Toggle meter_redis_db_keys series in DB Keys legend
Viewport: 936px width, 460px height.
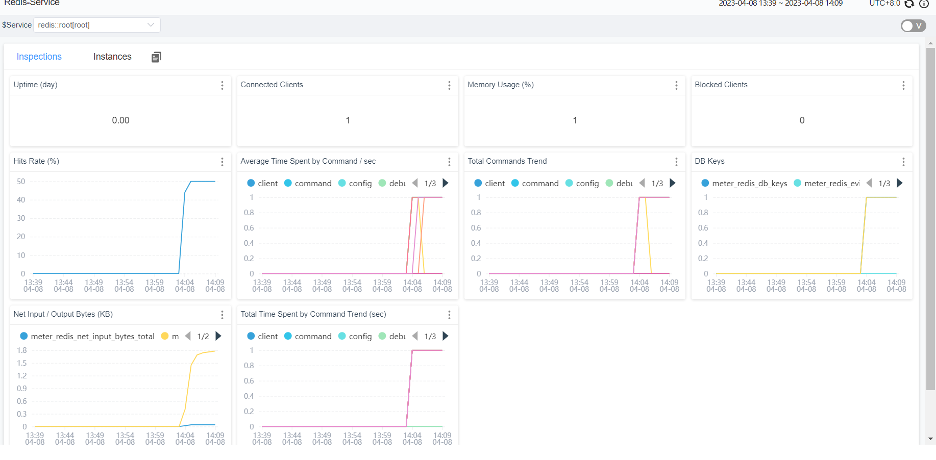[744, 183]
